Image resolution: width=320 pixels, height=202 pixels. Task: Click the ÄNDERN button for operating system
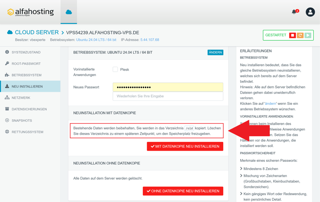tap(215, 53)
